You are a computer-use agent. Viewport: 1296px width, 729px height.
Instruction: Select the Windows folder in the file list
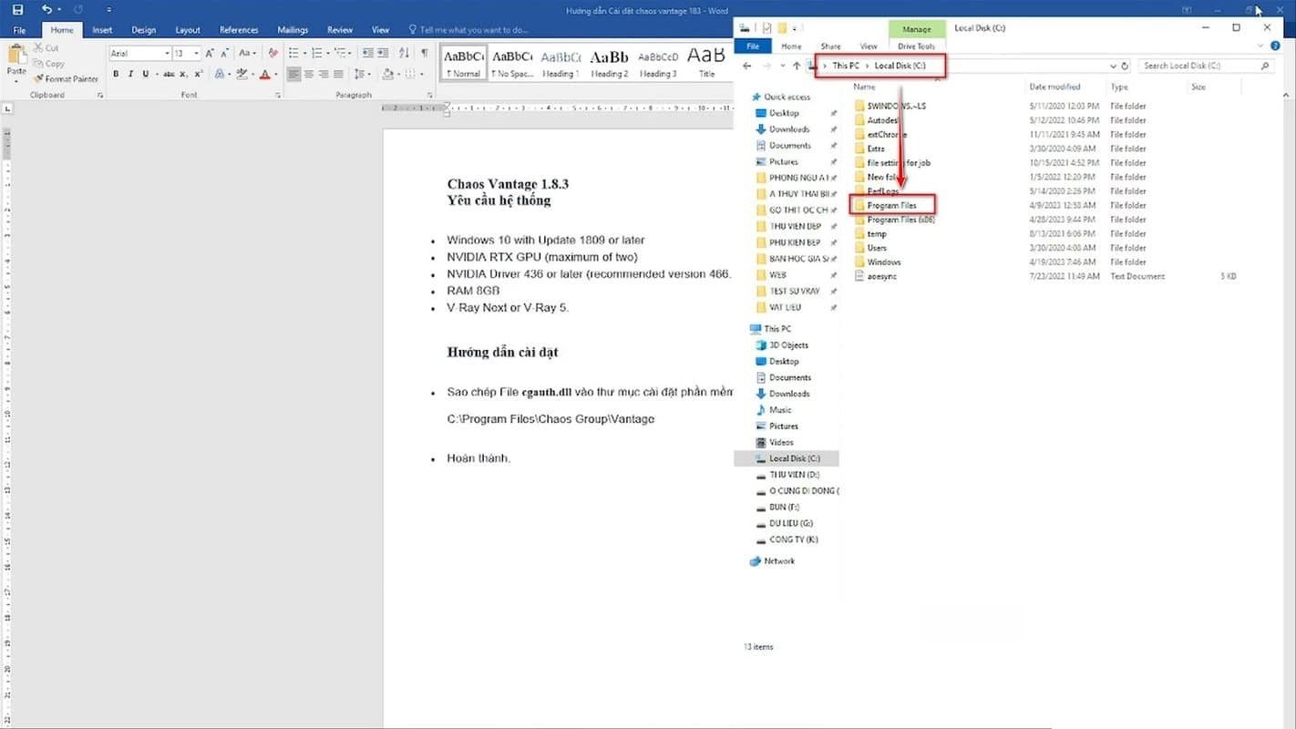(884, 262)
